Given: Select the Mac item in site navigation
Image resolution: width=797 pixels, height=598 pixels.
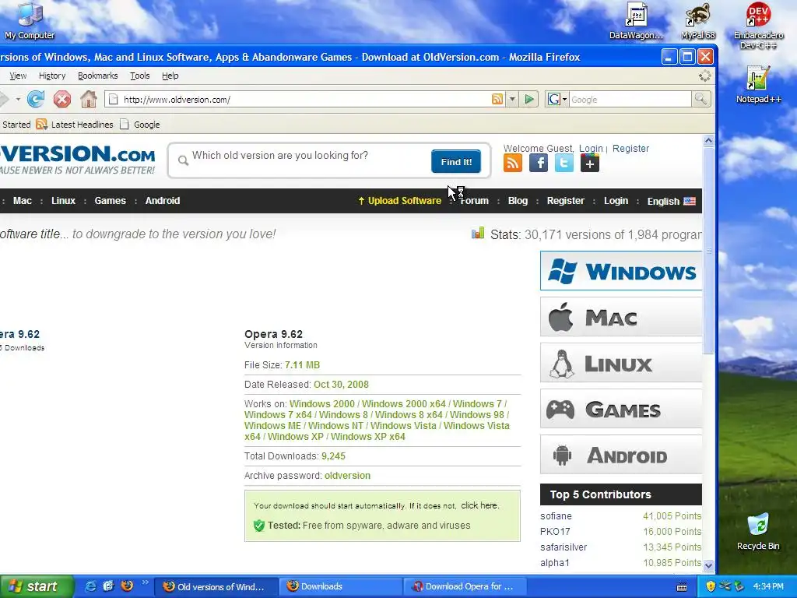Looking at the screenshot, I should pos(23,201).
